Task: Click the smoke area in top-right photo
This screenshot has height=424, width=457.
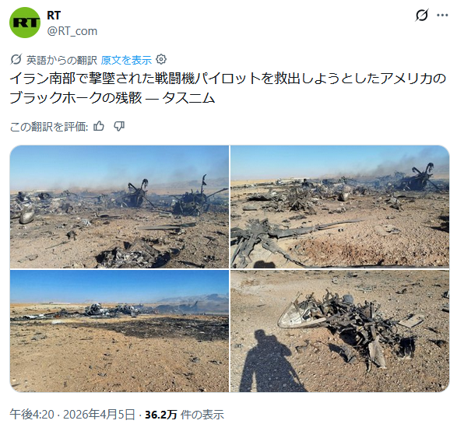Action: pos(408,160)
